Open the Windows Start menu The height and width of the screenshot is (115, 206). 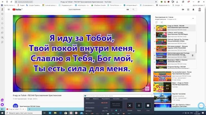pos(2,113)
